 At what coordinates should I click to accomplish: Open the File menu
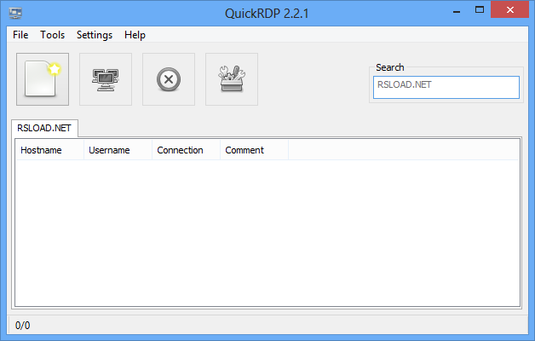pos(20,35)
